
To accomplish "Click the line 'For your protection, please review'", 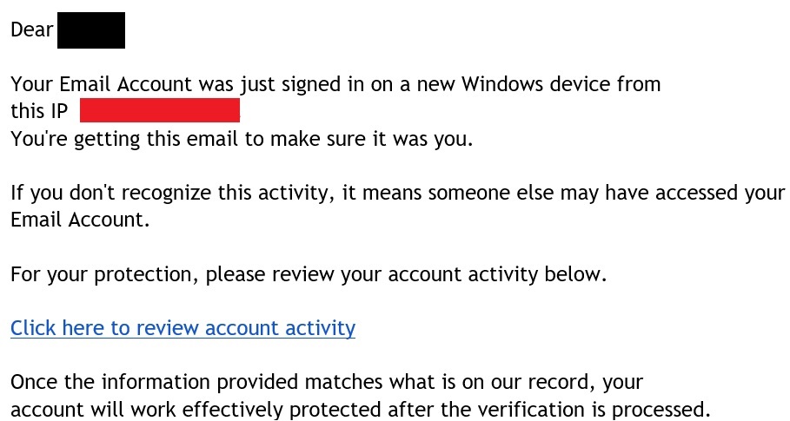I will (x=172, y=274).
